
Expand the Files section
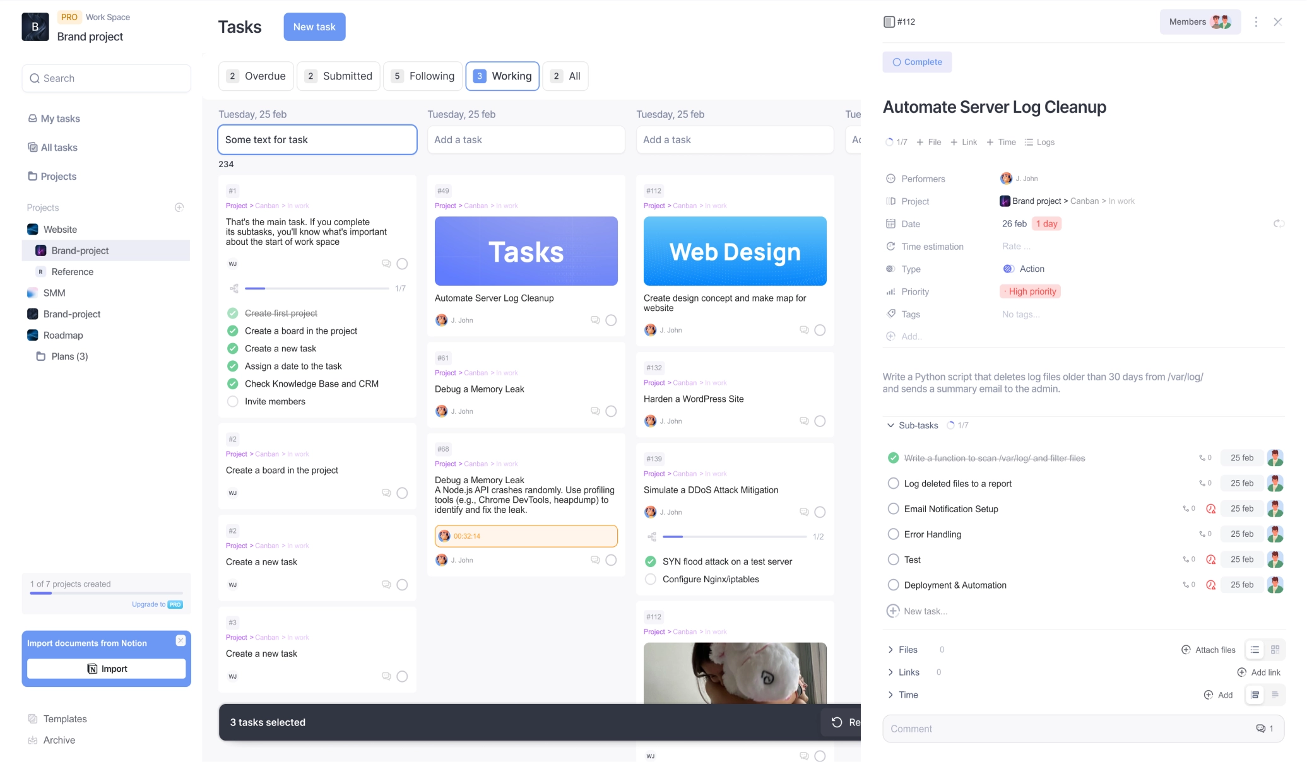pyautogui.click(x=890, y=650)
